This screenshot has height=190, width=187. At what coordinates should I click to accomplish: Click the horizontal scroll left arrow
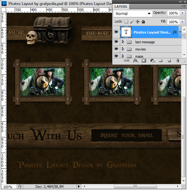(x=84, y=186)
